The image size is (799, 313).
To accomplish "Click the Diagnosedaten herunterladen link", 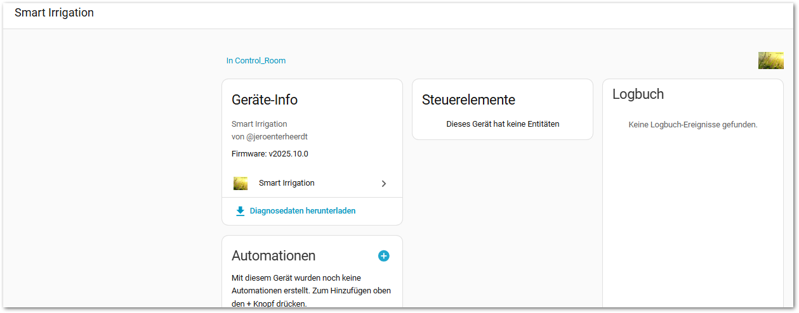I will 302,211.
